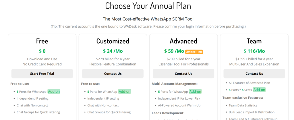Click the Add-on badge in the Free plan
The height and width of the screenshot is (120, 294).
click(x=54, y=92)
